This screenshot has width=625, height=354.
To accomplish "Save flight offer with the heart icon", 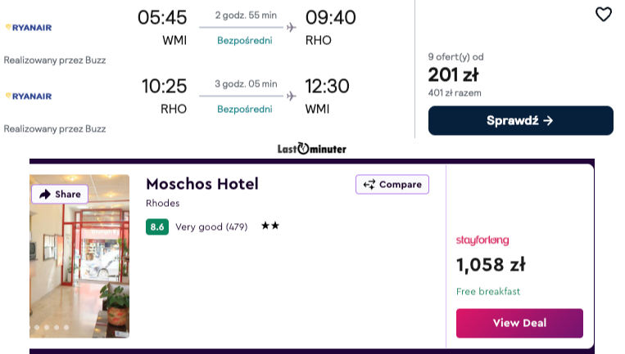I will point(603,14).
